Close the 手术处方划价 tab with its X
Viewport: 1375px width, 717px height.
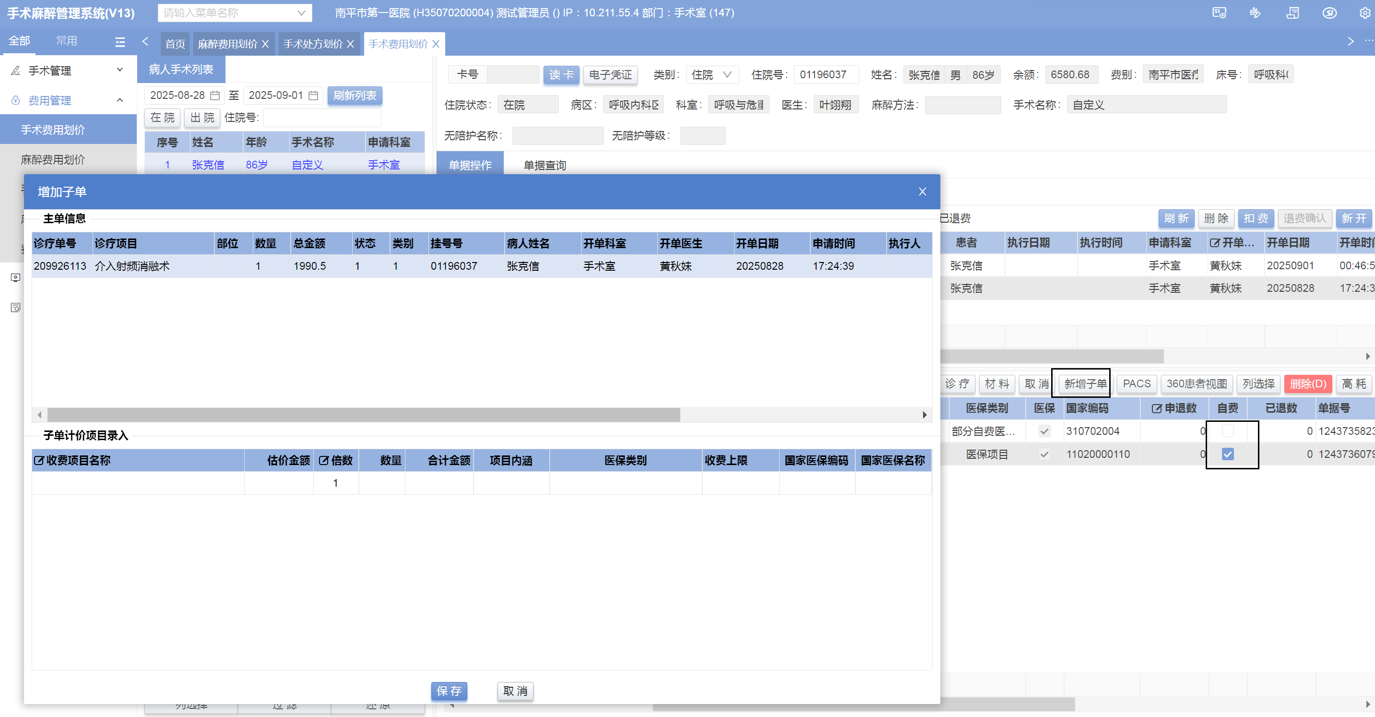pos(351,44)
